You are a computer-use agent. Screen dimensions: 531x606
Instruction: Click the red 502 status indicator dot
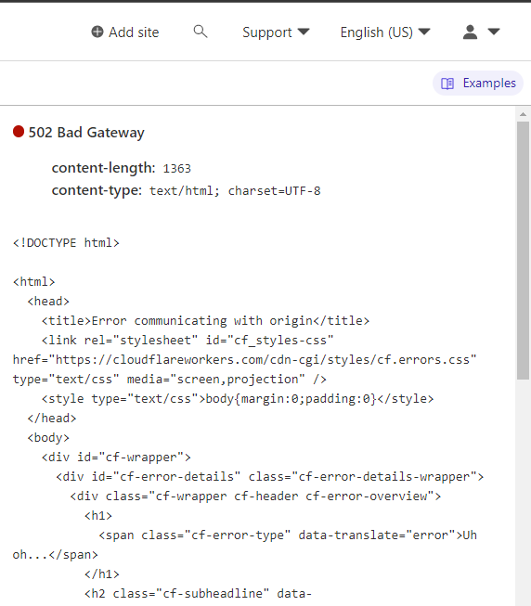(x=19, y=132)
